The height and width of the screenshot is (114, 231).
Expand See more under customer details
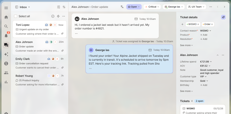click(x=186, y=91)
